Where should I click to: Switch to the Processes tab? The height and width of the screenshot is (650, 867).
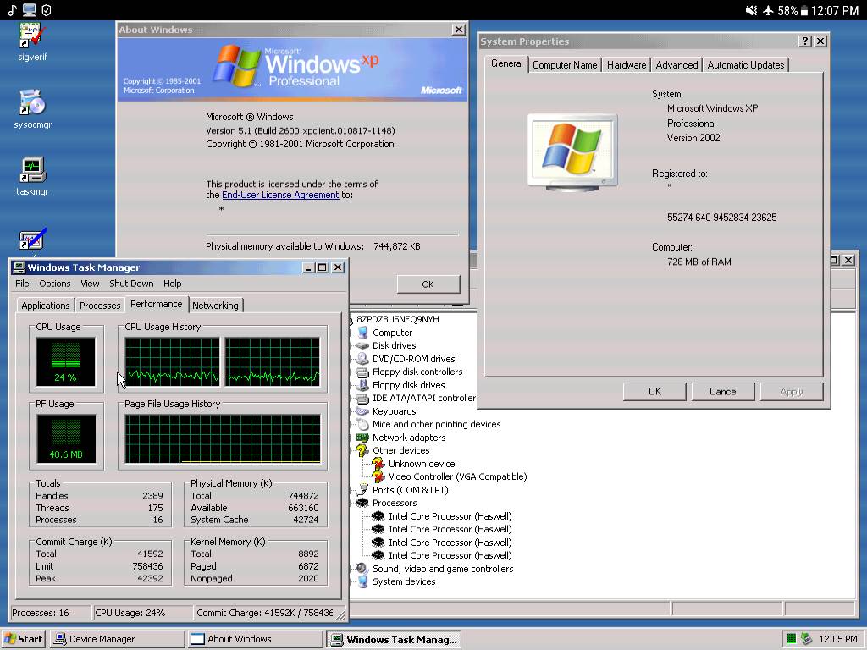click(x=100, y=306)
